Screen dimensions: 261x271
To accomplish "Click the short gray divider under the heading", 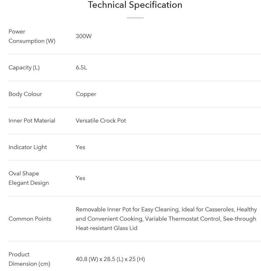I will [135, 18].
